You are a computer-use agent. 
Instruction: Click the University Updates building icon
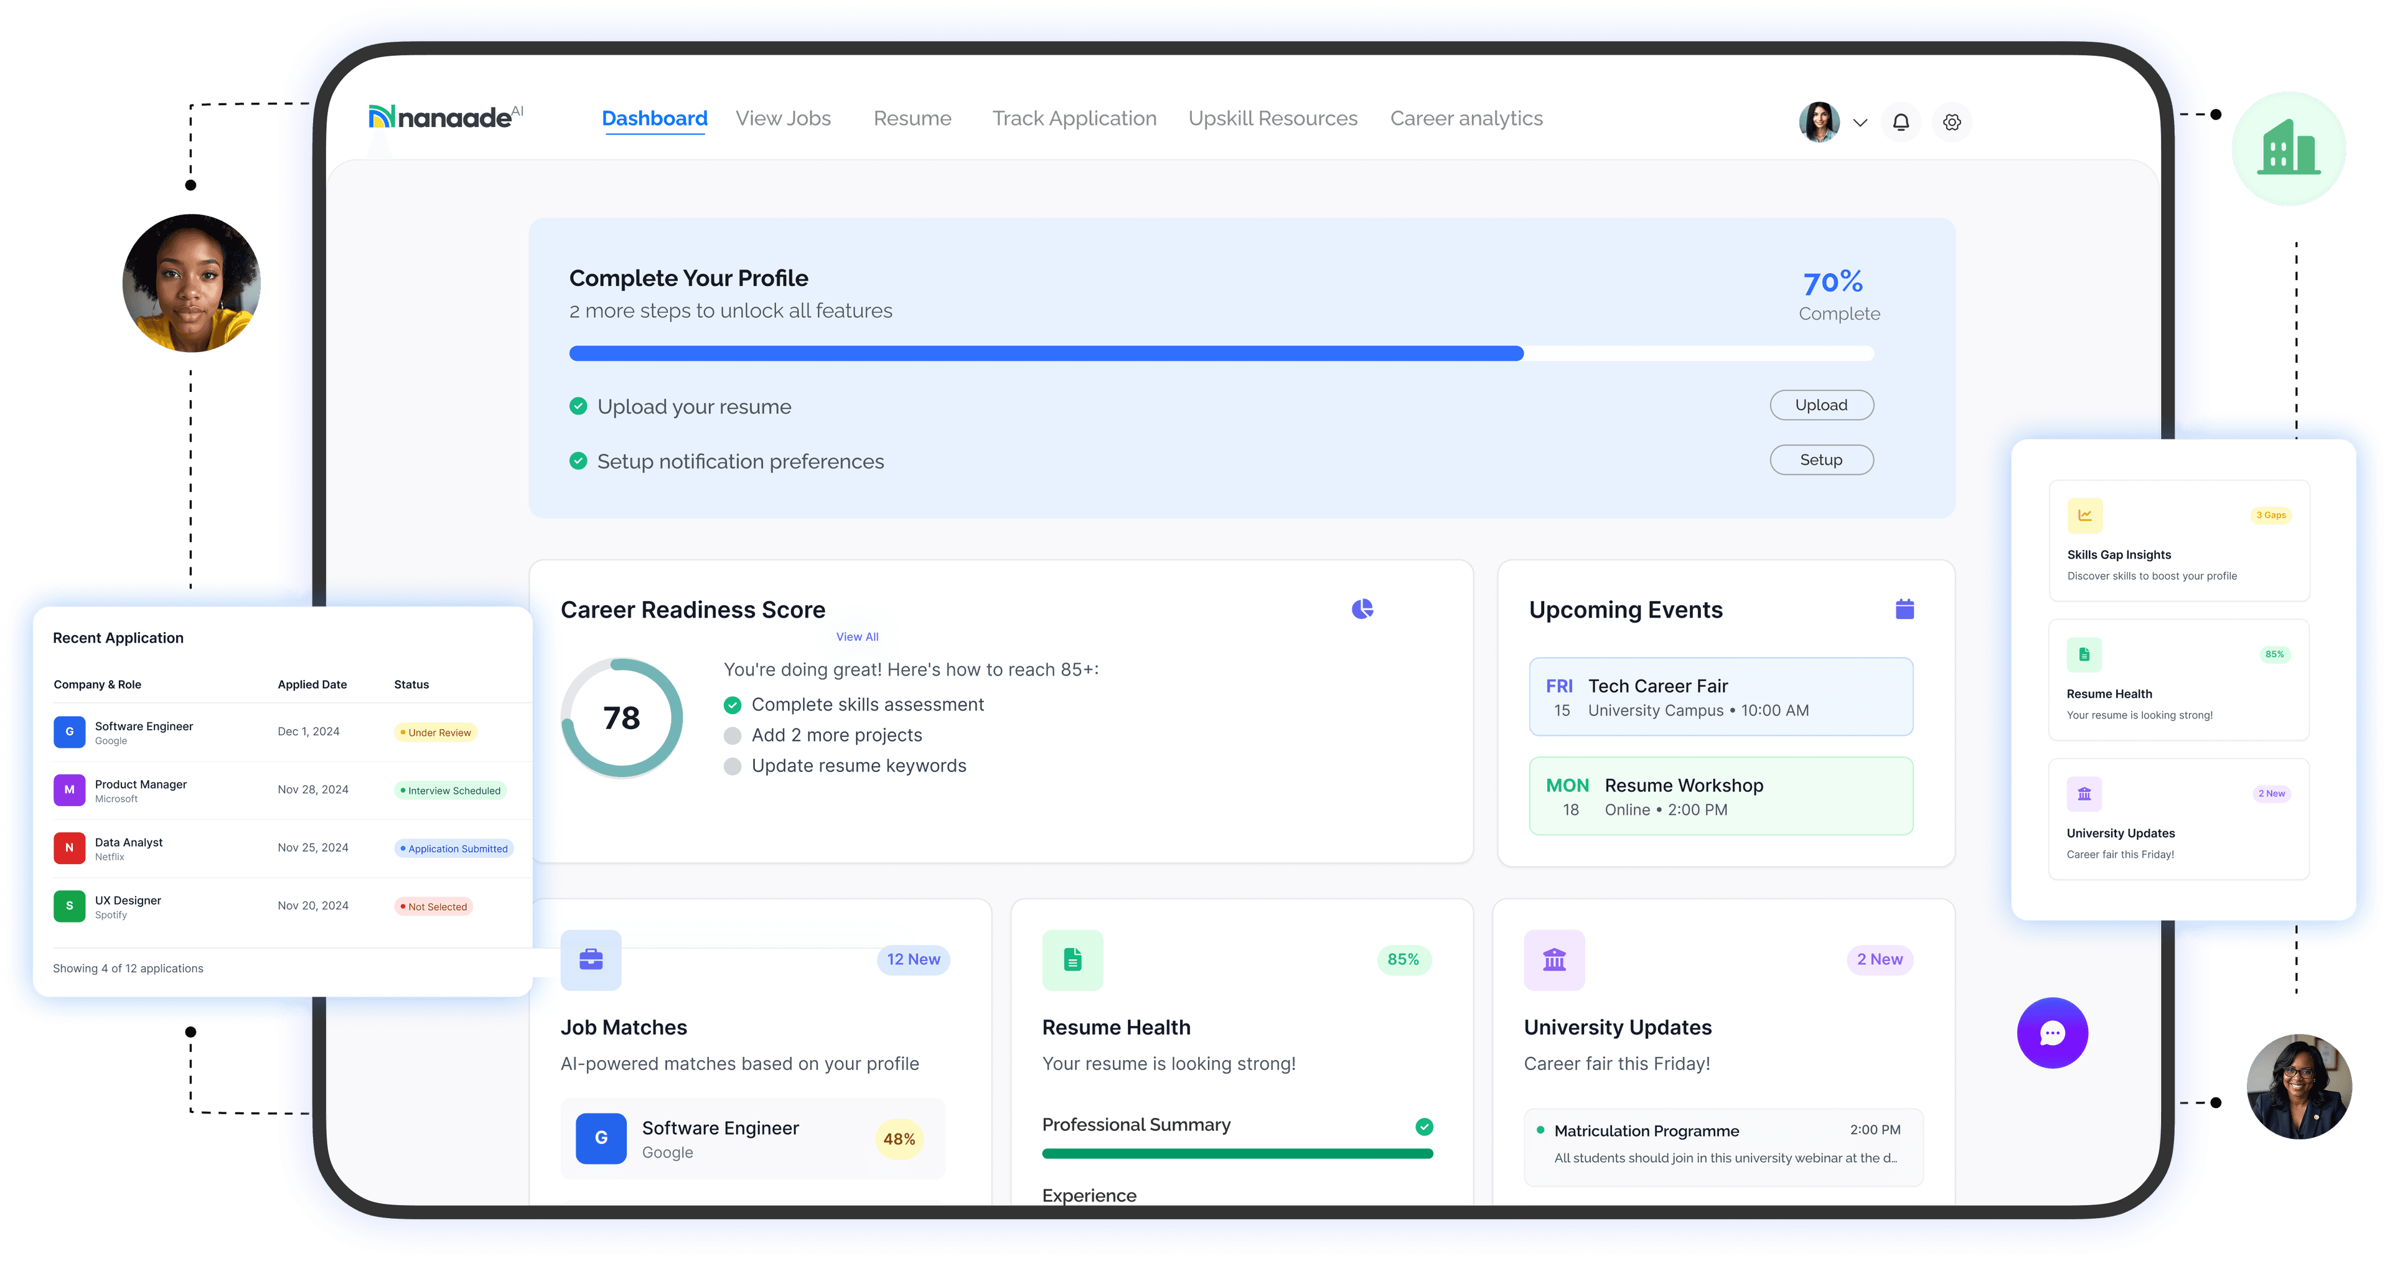click(x=1554, y=960)
